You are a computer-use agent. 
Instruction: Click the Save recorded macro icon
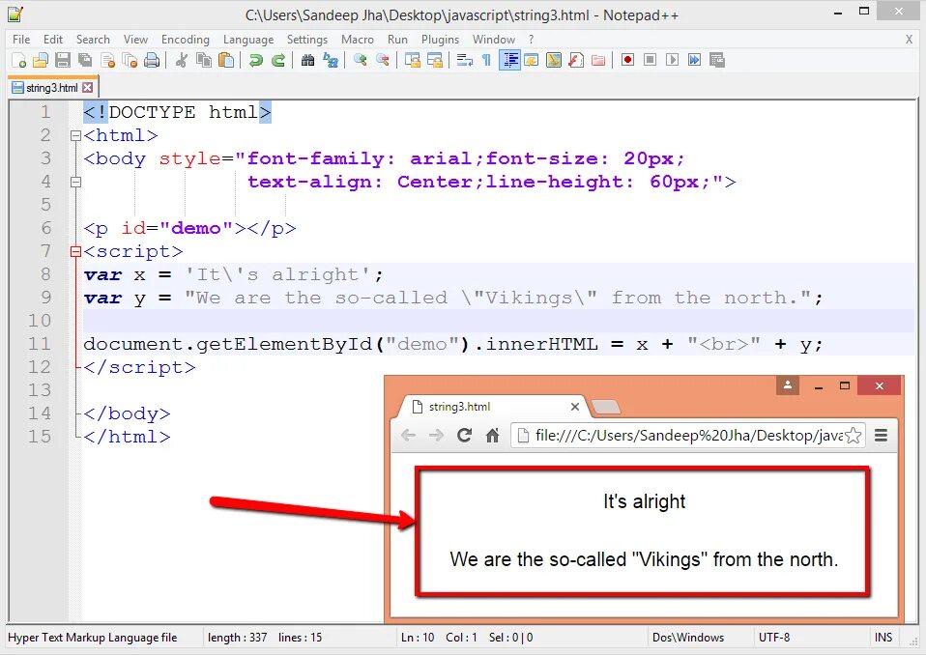point(717,60)
